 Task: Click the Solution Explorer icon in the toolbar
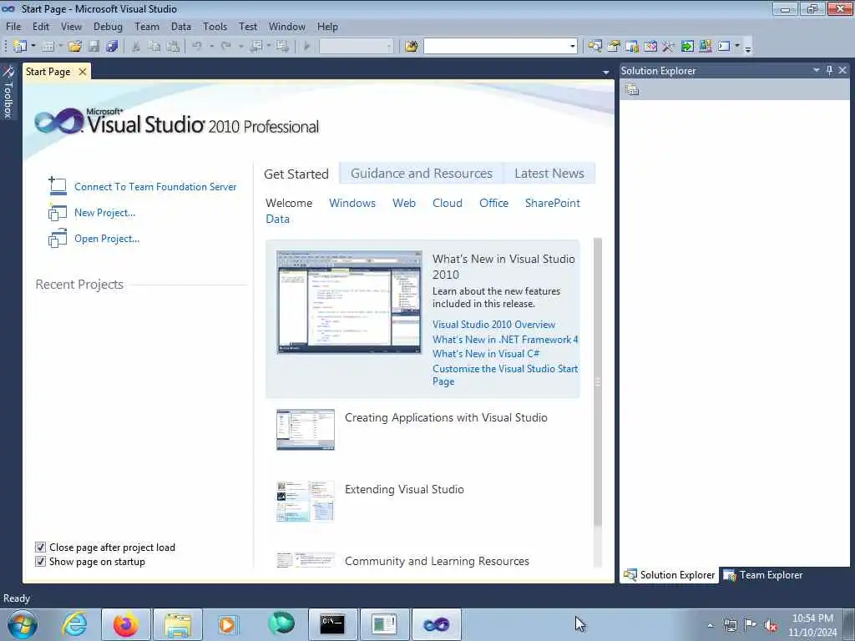[x=594, y=47]
